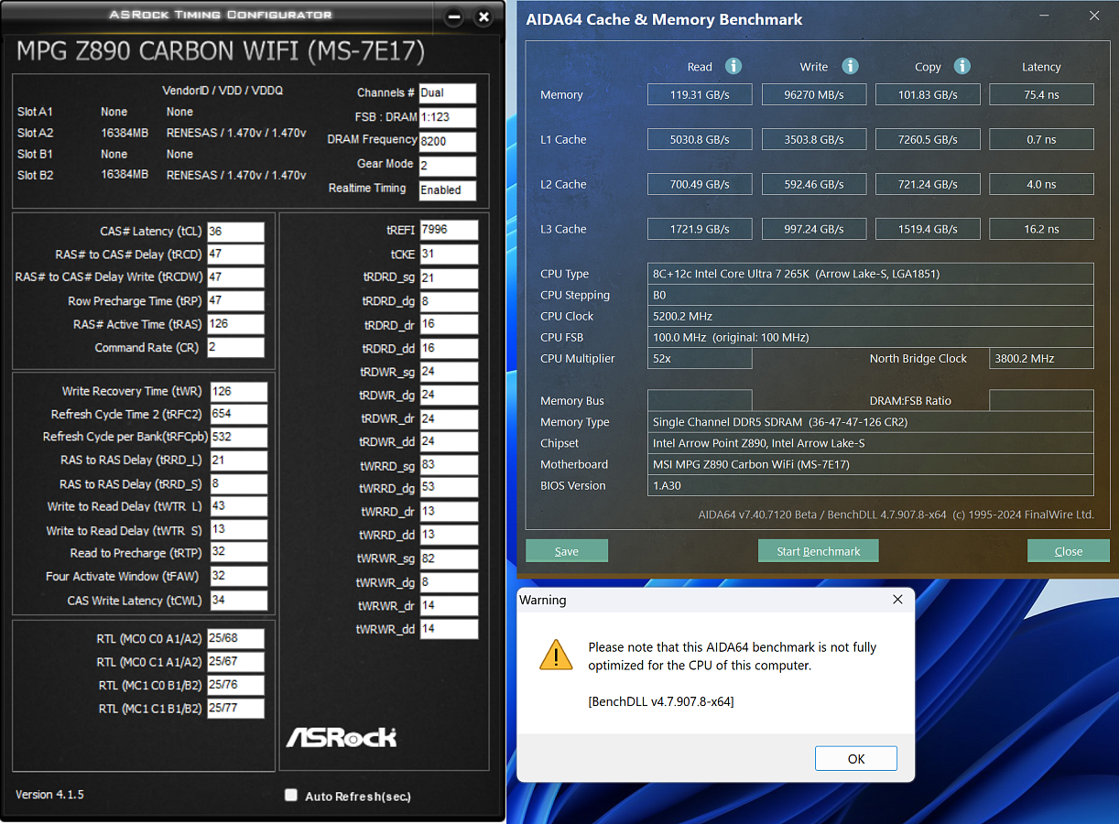Image resolution: width=1119 pixels, height=824 pixels.
Task: Toggle the Auto Refresh(sec.) checkbox
Action: click(x=291, y=795)
